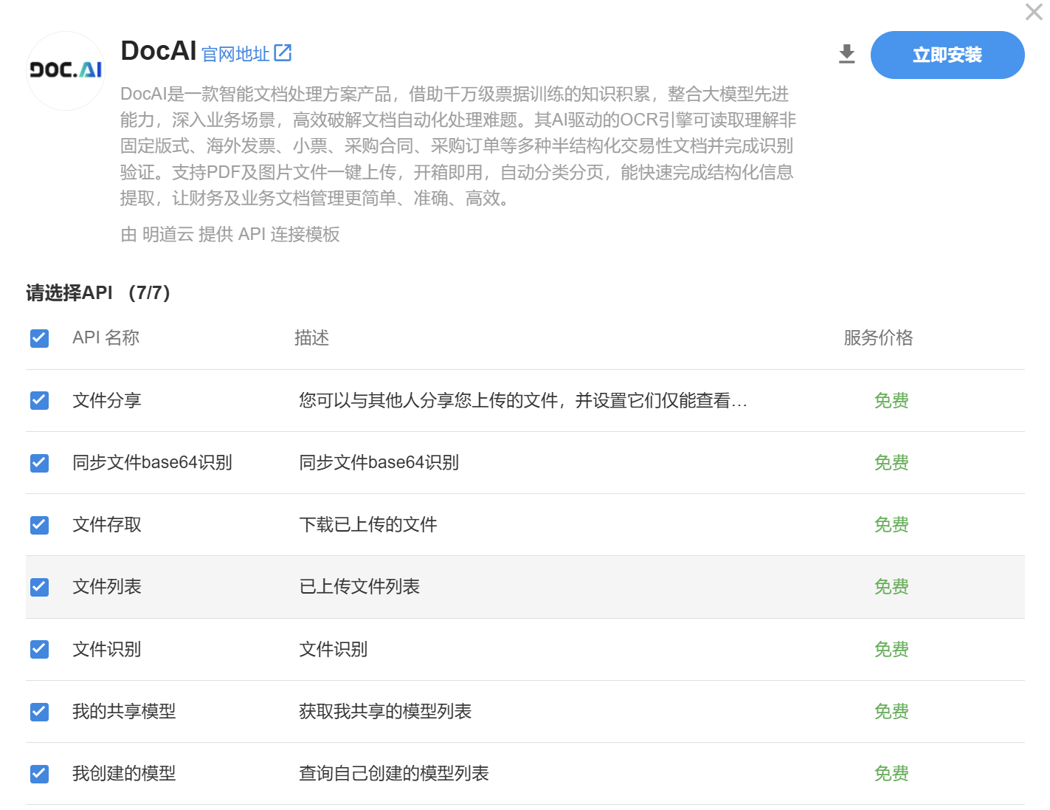Deselect the 文件存取 API checkbox
Viewport: 1050px width, 810px height.
coord(39,525)
